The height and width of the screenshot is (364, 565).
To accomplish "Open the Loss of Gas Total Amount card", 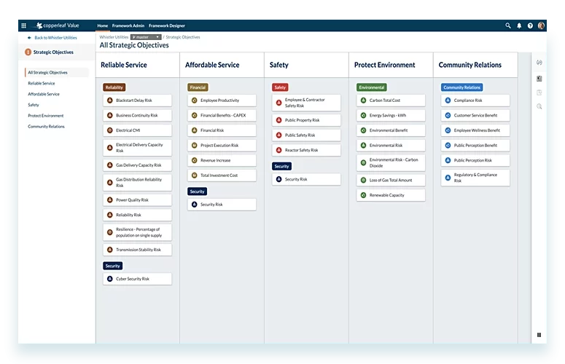I will 391,181.
